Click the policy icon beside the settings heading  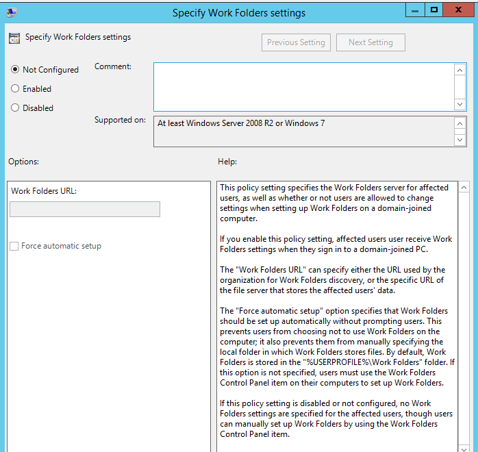(x=14, y=38)
